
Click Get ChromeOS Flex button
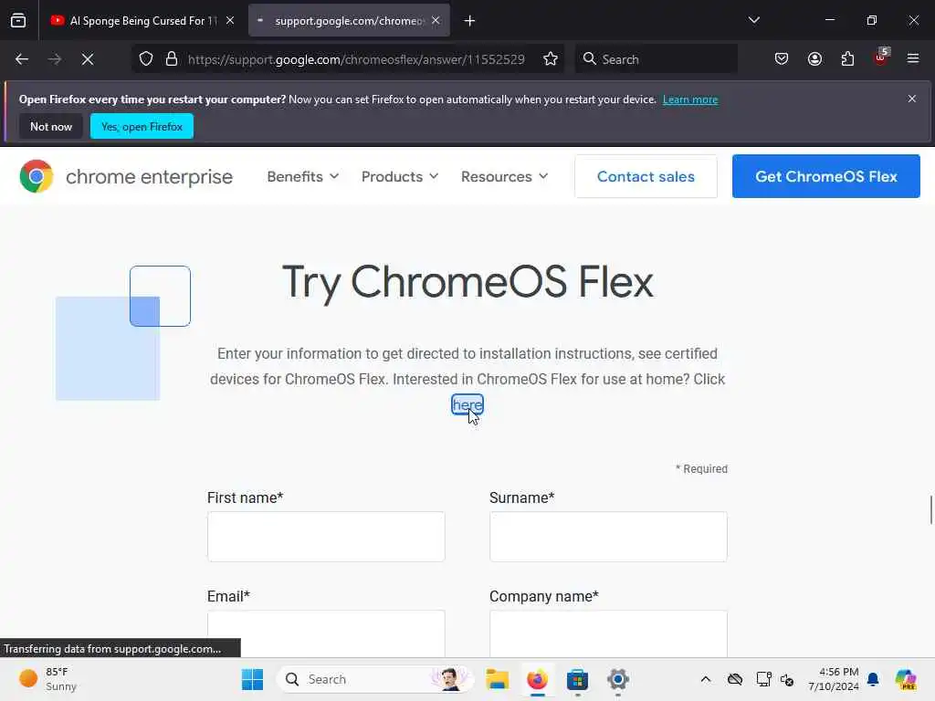(x=825, y=176)
